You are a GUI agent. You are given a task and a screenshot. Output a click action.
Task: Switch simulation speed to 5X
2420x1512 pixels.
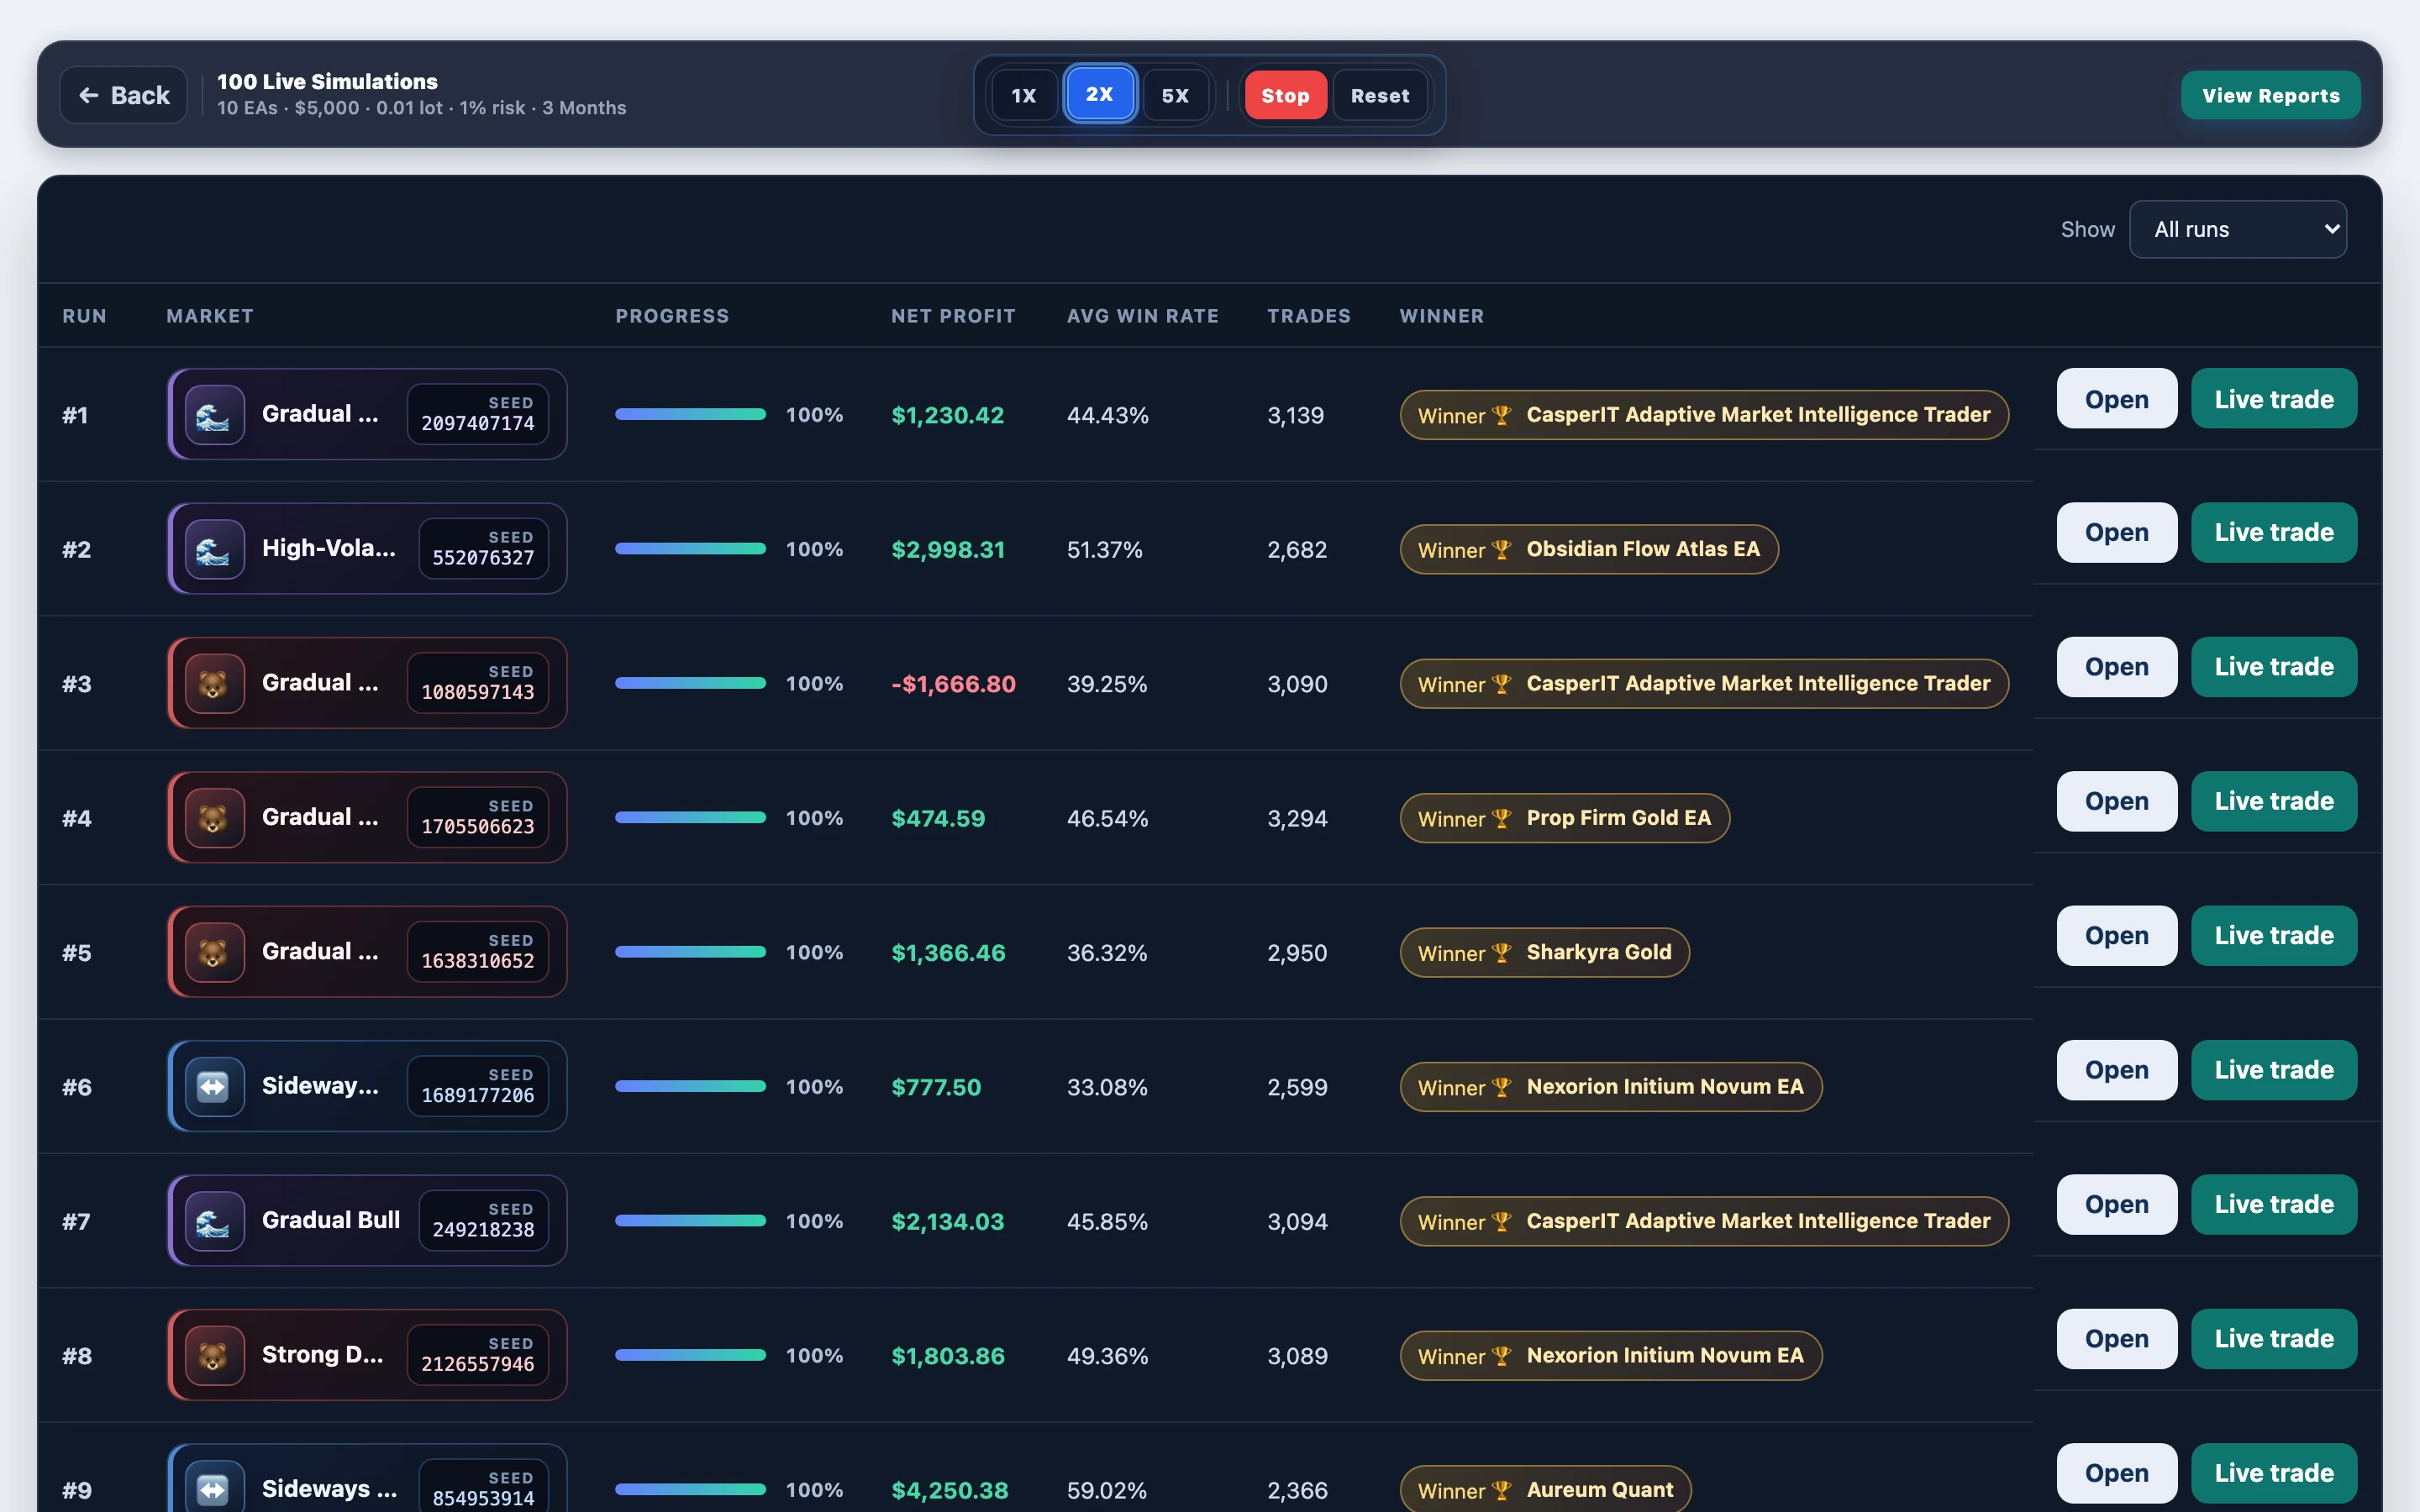pyautogui.click(x=1176, y=95)
